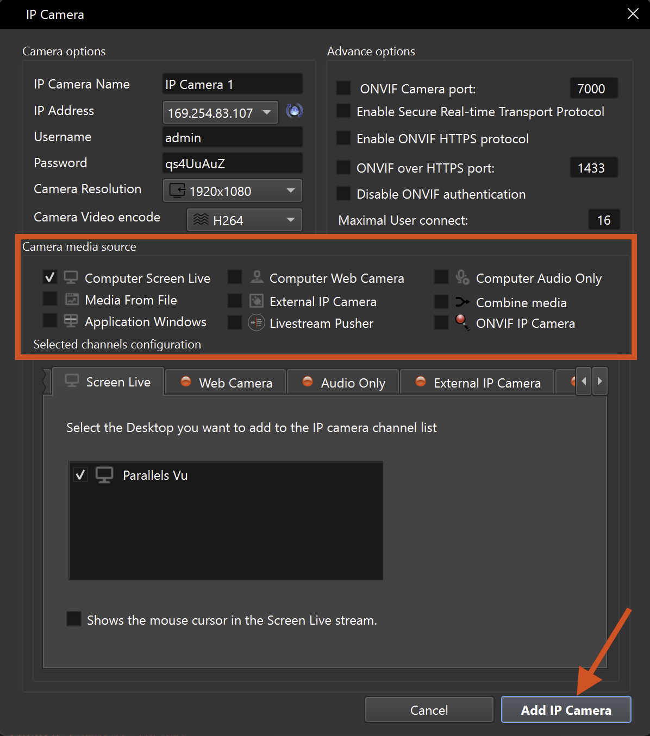Click the refresh icon beside IP Address
Image resolution: width=650 pixels, height=736 pixels.
(x=294, y=111)
